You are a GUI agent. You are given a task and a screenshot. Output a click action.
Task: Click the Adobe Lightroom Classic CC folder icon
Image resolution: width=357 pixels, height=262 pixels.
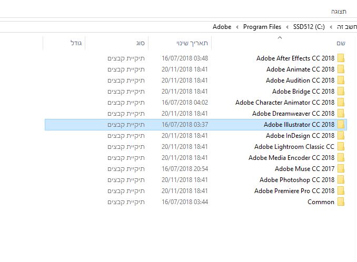pos(341,147)
